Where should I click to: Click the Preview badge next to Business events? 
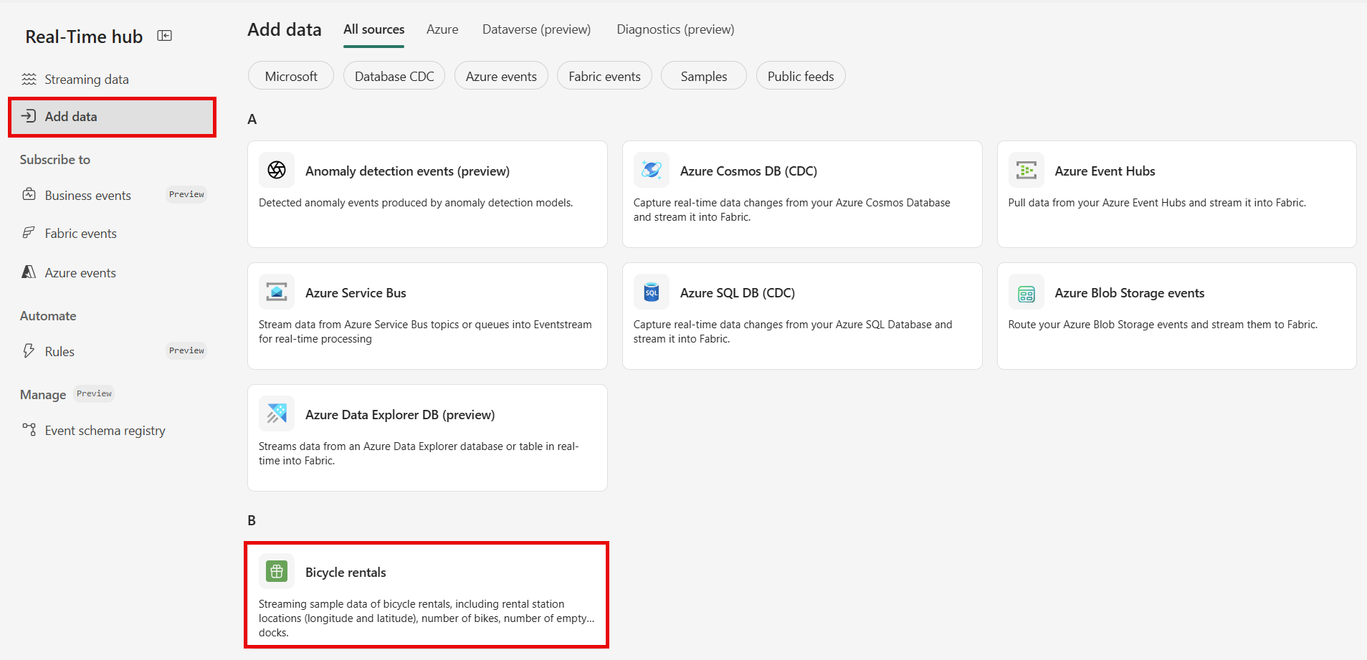tap(186, 194)
